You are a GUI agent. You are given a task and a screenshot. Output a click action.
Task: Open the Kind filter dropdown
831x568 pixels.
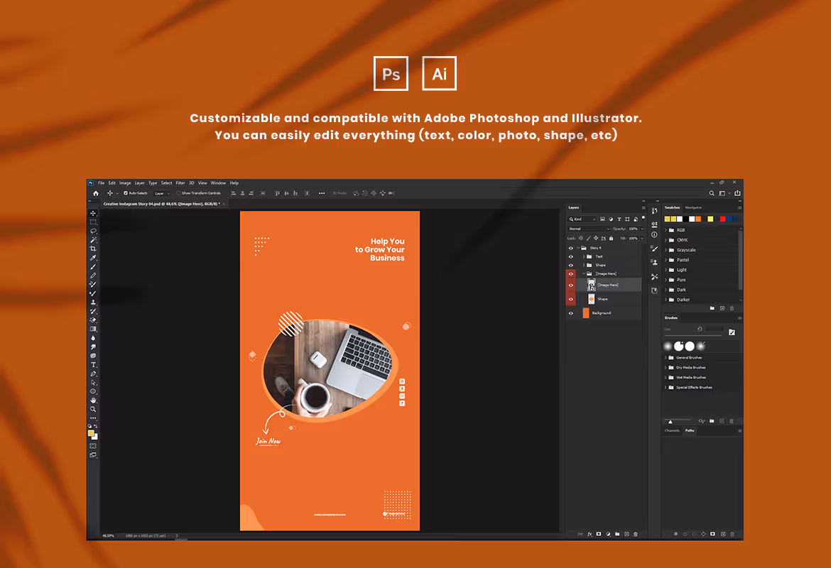tap(582, 219)
